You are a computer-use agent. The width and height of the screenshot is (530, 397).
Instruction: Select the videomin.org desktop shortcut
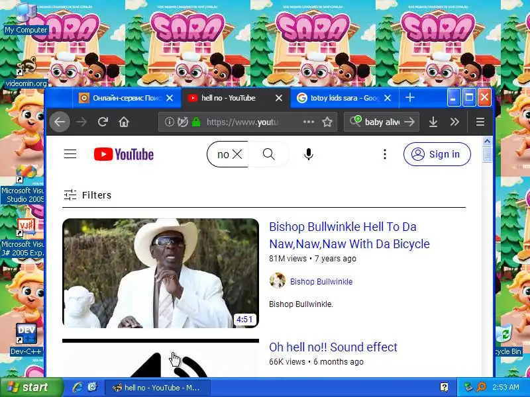[x=26, y=72]
